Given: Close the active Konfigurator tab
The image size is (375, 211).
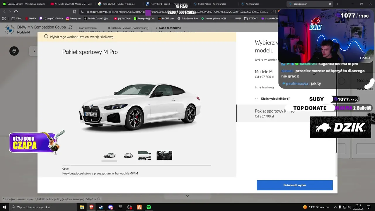Looking at the screenshot, I should [x=330, y=4].
